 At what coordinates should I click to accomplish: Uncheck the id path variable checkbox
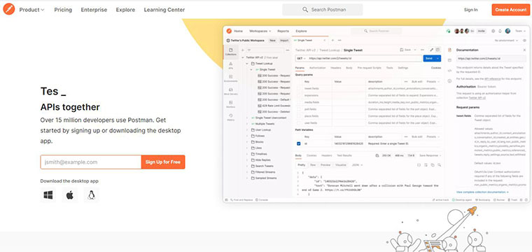coord(299,143)
